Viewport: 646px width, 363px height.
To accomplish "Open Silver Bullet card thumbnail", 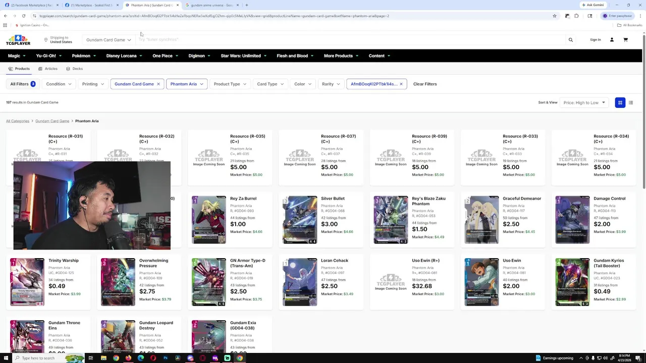I will click(x=300, y=220).
